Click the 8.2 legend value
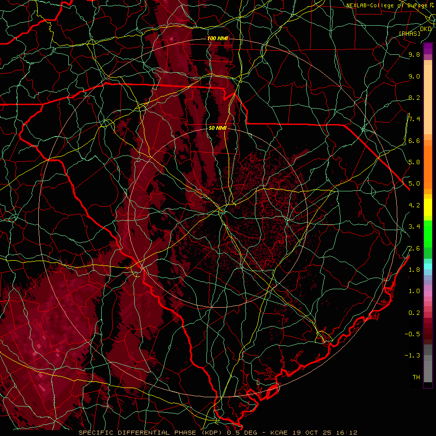 (414, 97)
